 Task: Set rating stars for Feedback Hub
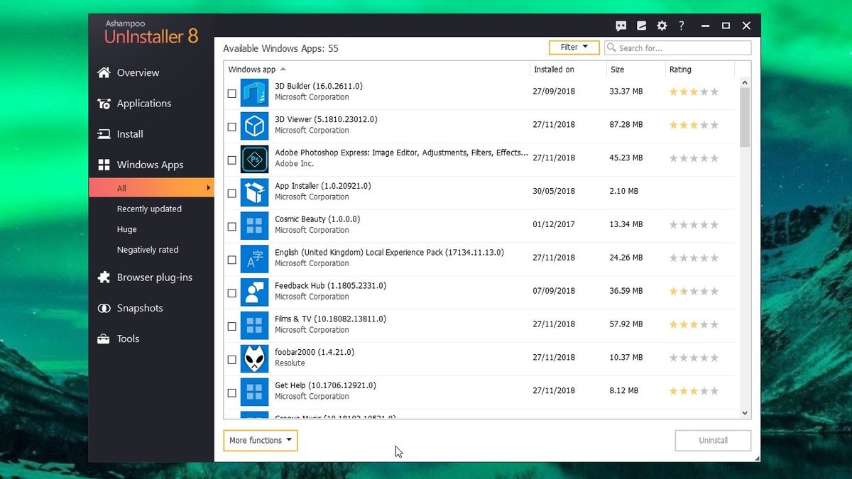pos(694,292)
